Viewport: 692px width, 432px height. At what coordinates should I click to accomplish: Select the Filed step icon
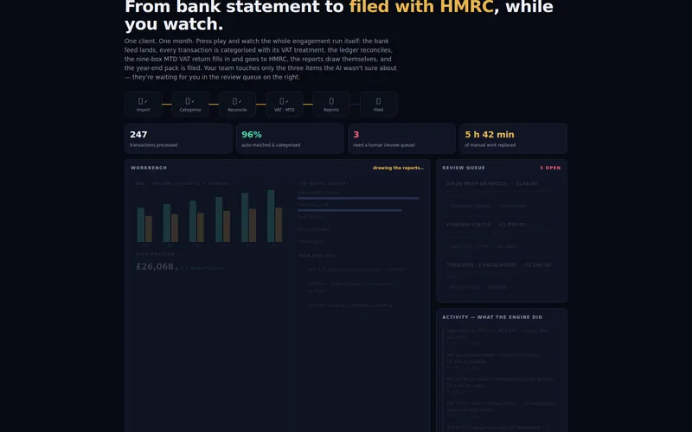[378, 104]
